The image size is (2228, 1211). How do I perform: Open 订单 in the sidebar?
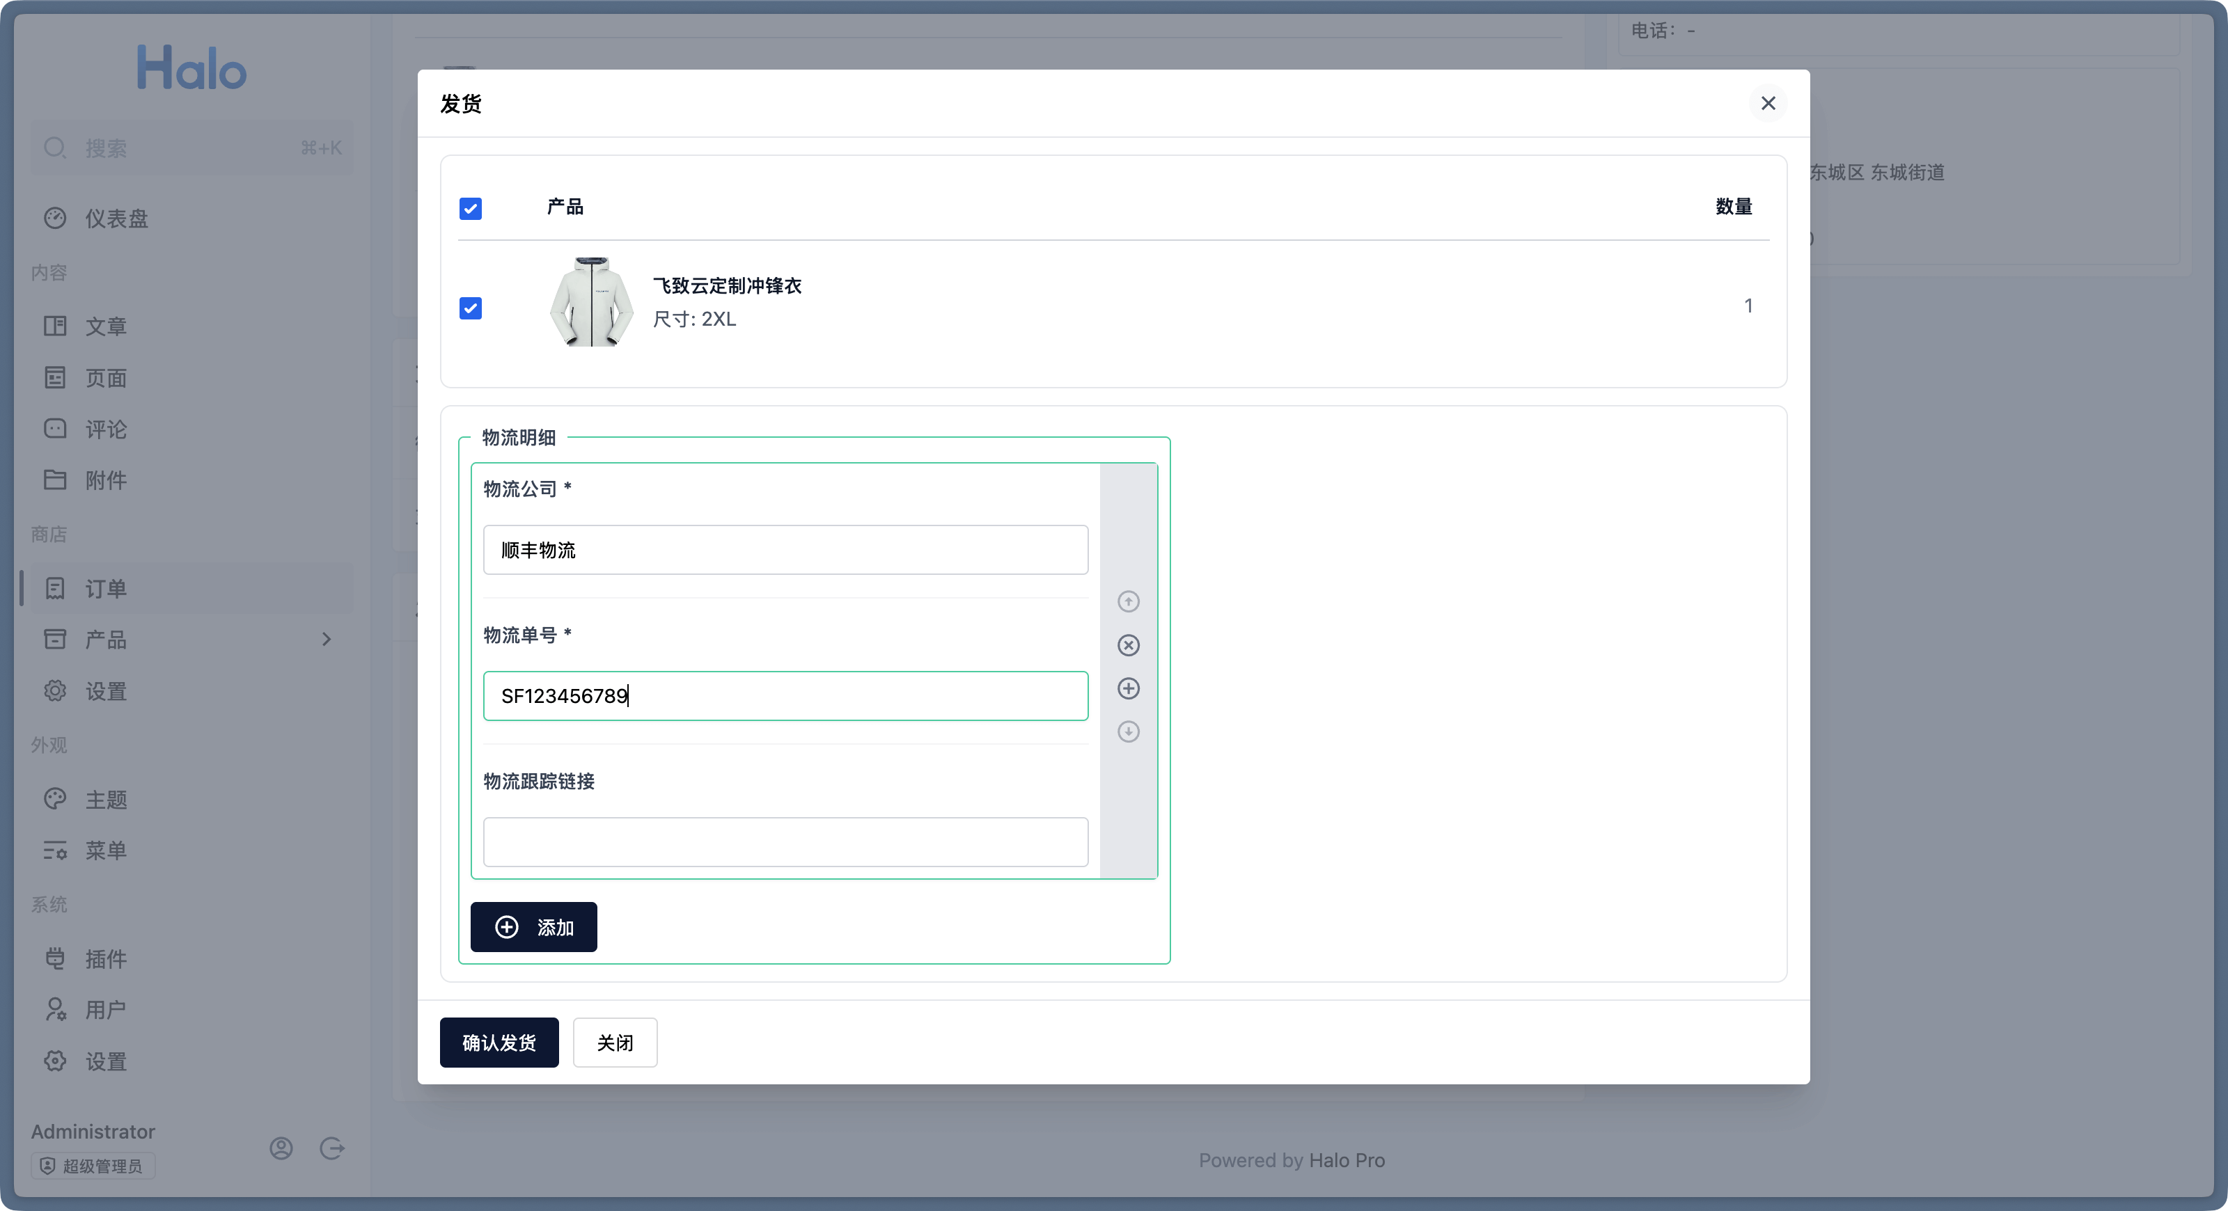pos(106,589)
